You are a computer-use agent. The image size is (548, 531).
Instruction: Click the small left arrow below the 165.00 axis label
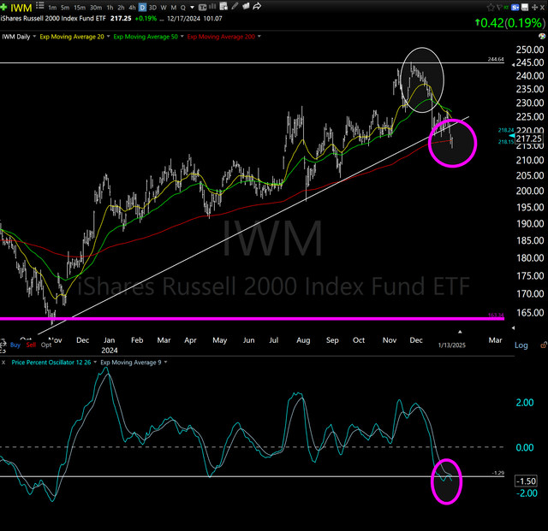[513, 327]
